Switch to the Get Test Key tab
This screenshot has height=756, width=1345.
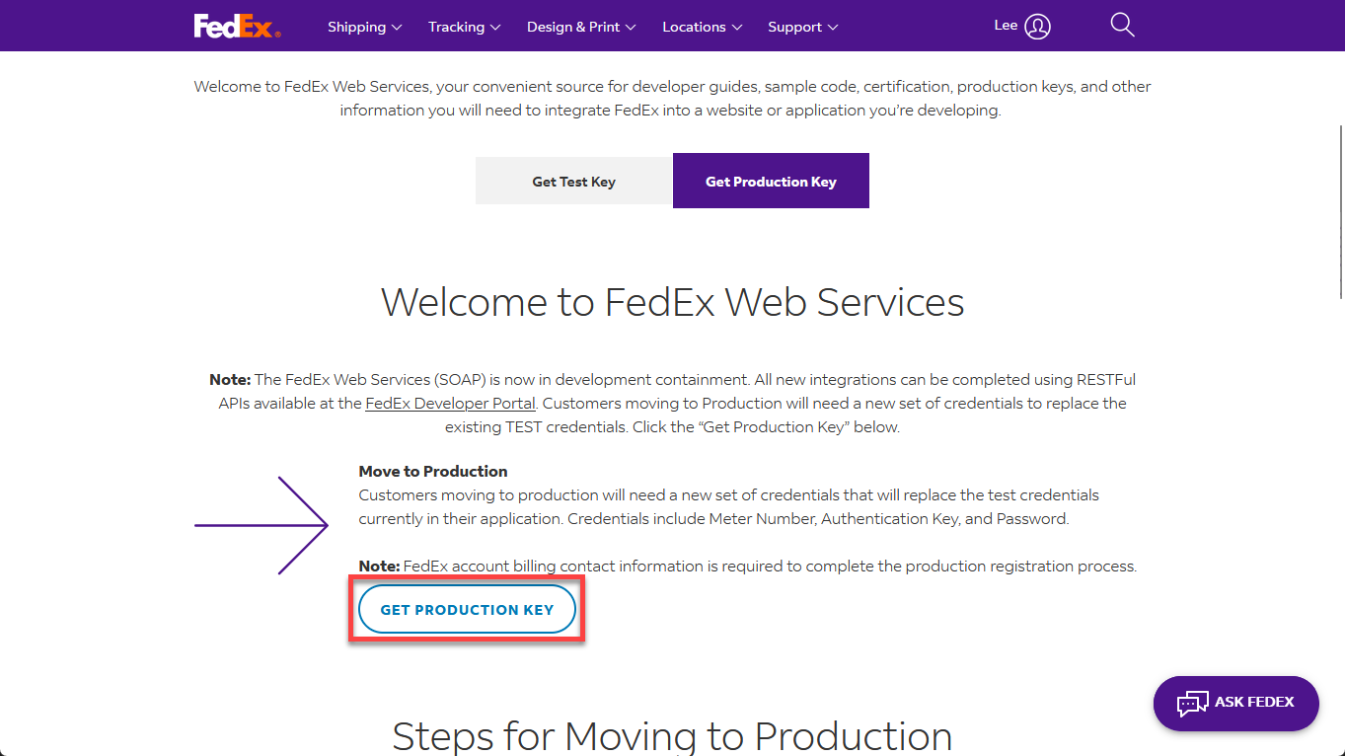[x=573, y=181]
